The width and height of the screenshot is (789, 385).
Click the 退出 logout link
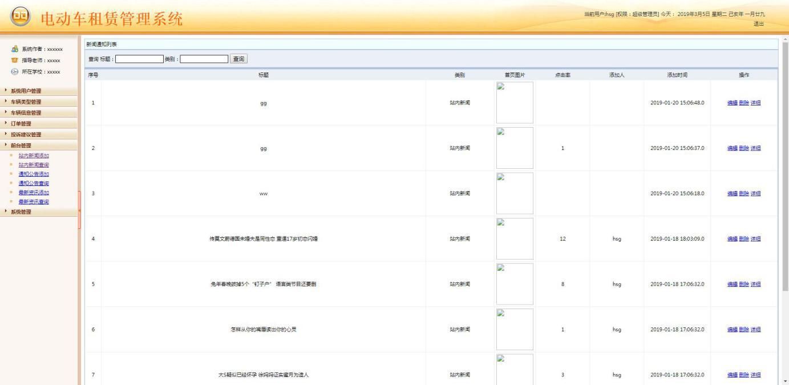[x=758, y=23]
